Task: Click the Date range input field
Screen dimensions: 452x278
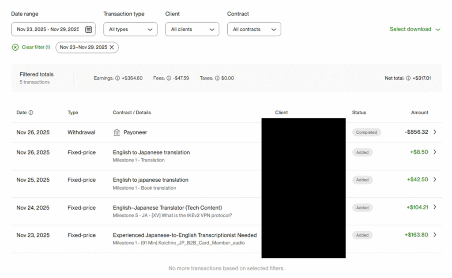Action: click(x=48, y=30)
